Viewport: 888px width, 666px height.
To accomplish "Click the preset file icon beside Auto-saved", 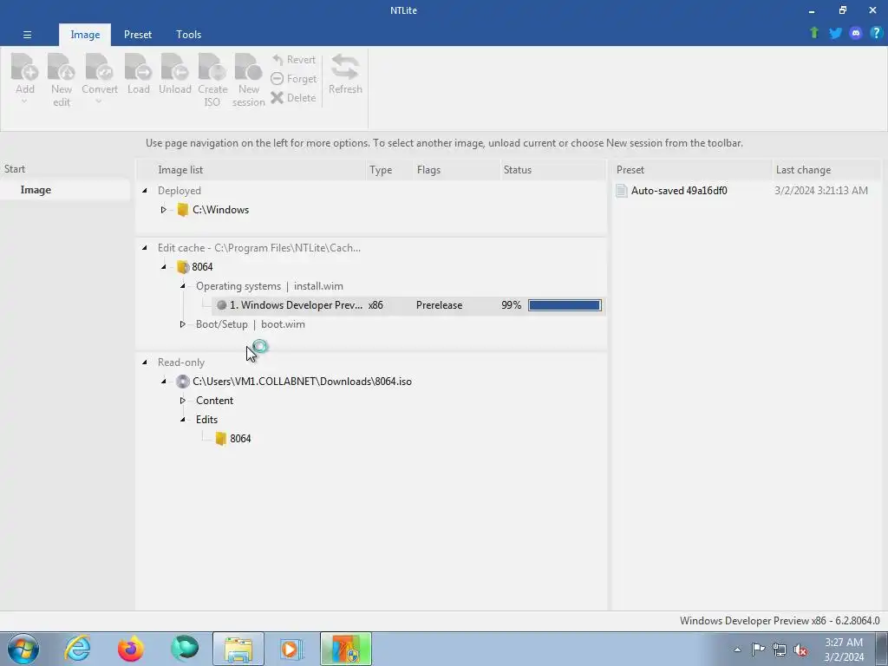I will (x=622, y=191).
